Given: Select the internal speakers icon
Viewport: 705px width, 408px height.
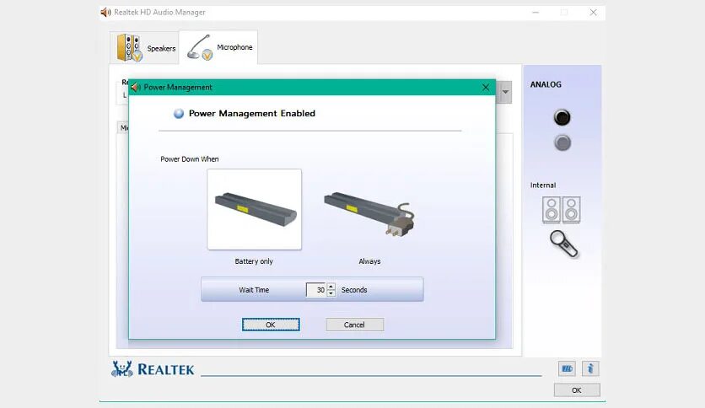Looking at the screenshot, I should coord(561,210).
